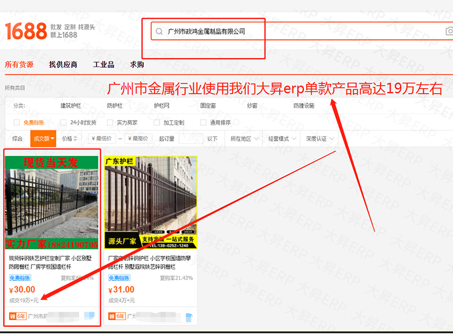Open the 求购 tab

point(137,65)
